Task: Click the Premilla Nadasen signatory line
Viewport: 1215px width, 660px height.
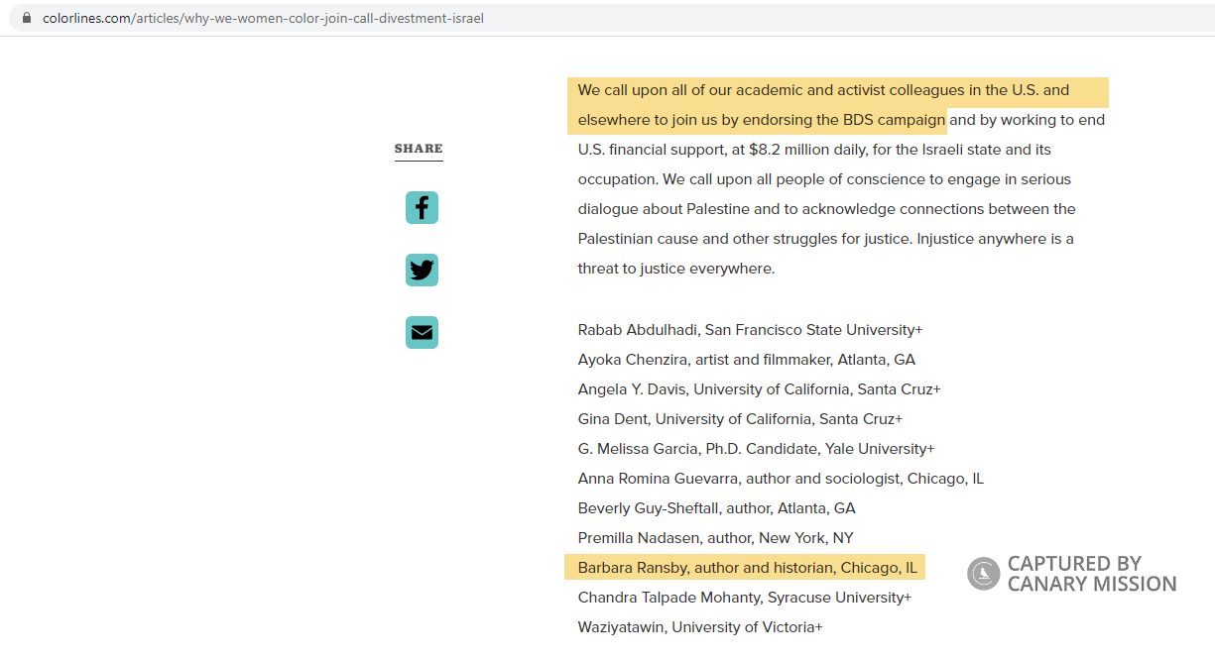Action: [x=715, y=538]
